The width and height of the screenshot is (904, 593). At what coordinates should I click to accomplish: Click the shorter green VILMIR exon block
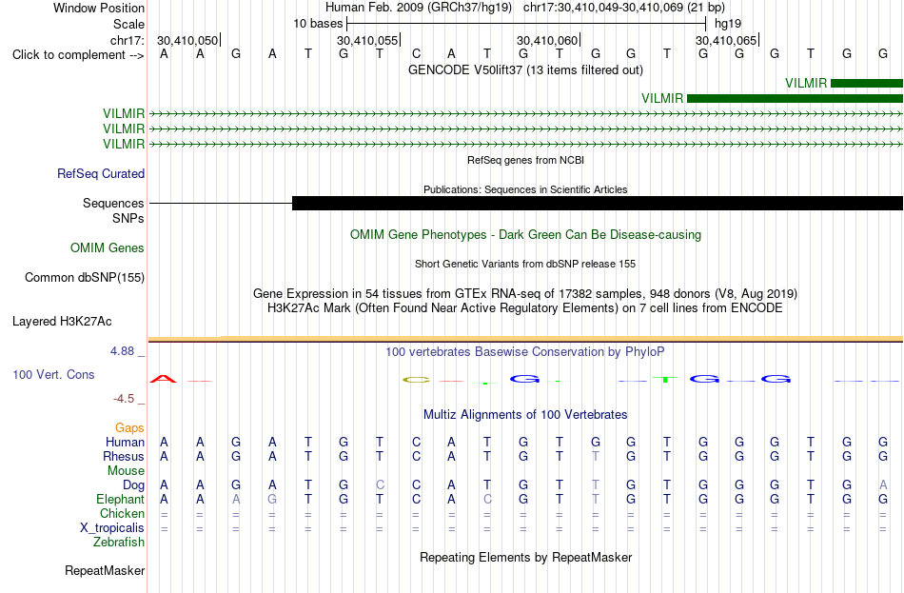point(867,84)
